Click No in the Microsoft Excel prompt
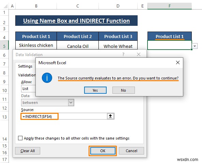Image resolution: width=202 pixels, height=163 pixels. [123, 90]
